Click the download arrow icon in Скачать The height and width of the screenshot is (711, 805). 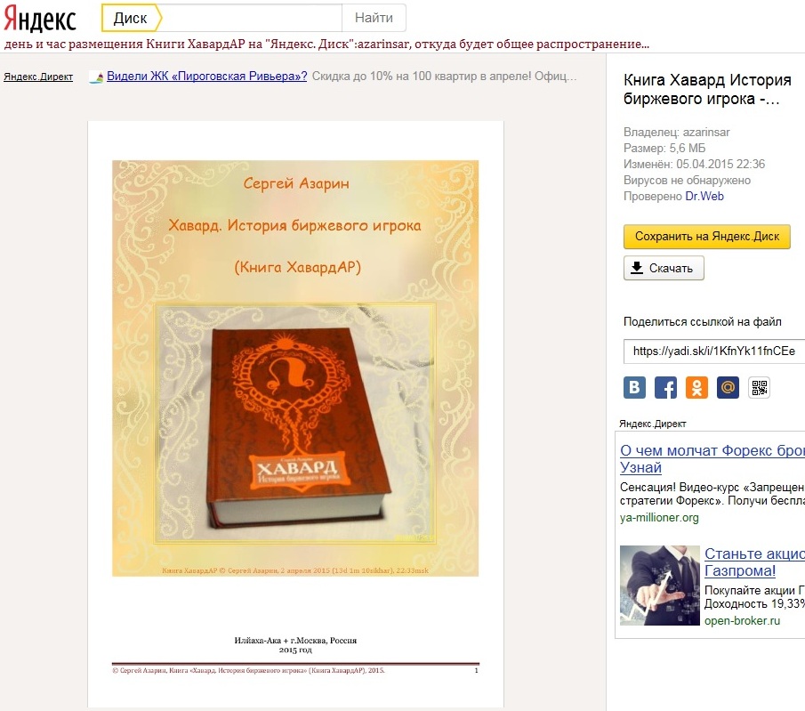(x=637, y=268)
